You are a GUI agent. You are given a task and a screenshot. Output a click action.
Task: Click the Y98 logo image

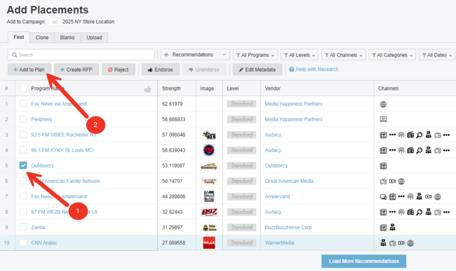point(209,150)
